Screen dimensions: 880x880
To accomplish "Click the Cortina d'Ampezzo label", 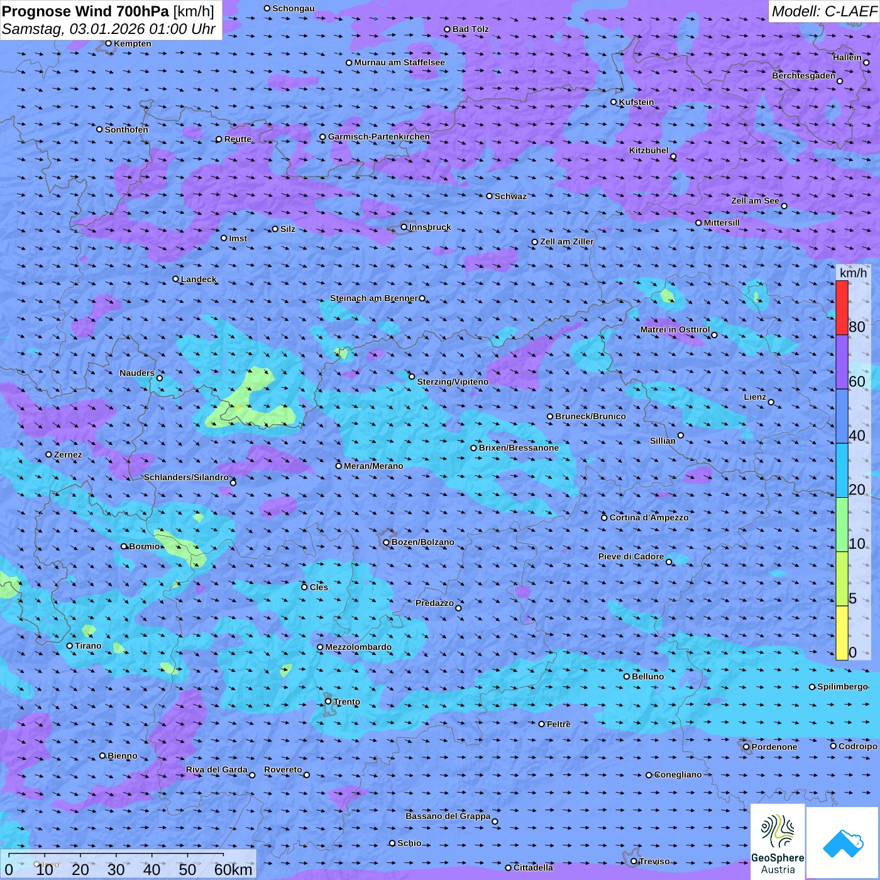I will pyautogui.click(x=649, y=517).
